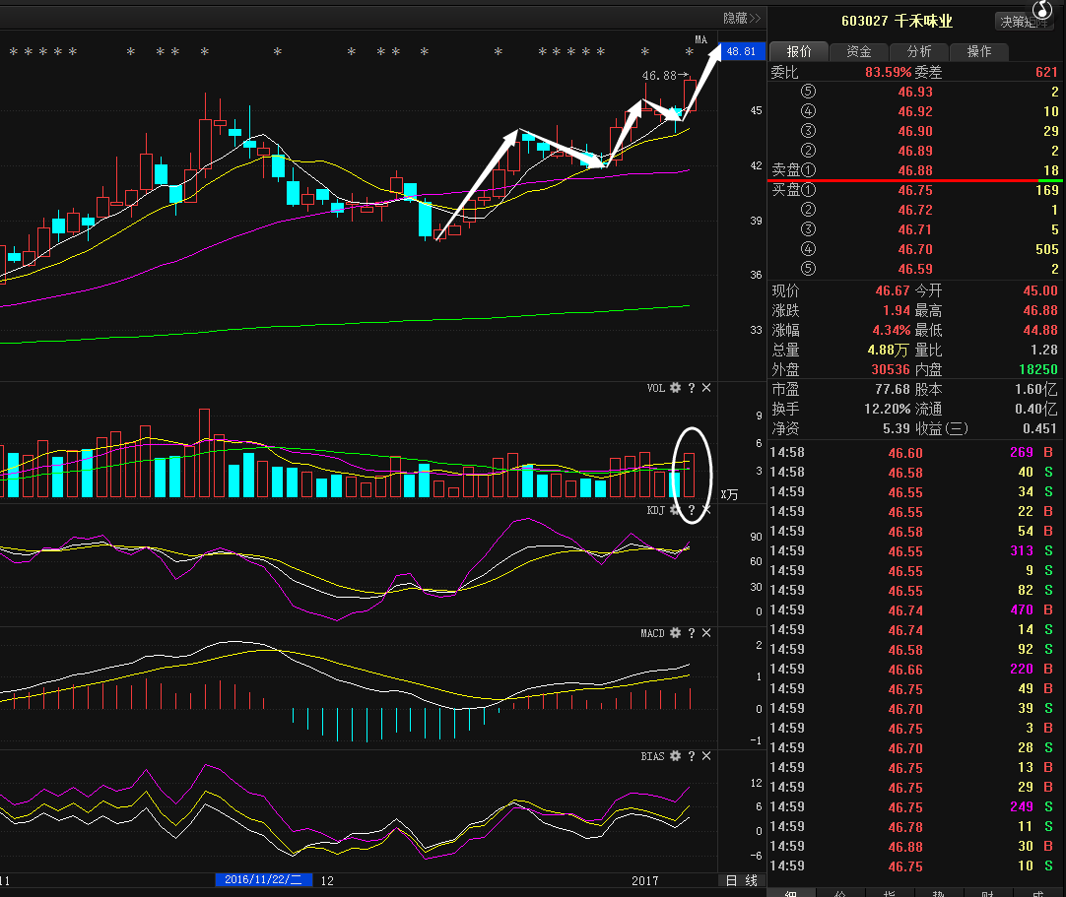Click the blue 48.81 price marker
This screenshot has width=1066, height=897.
coord(742,51)
